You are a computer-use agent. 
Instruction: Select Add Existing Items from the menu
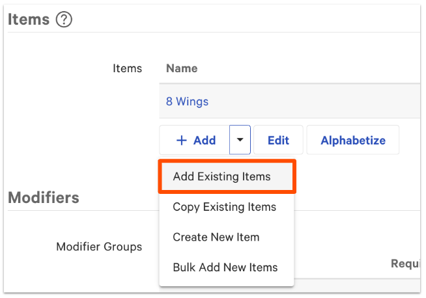[221, 176]
